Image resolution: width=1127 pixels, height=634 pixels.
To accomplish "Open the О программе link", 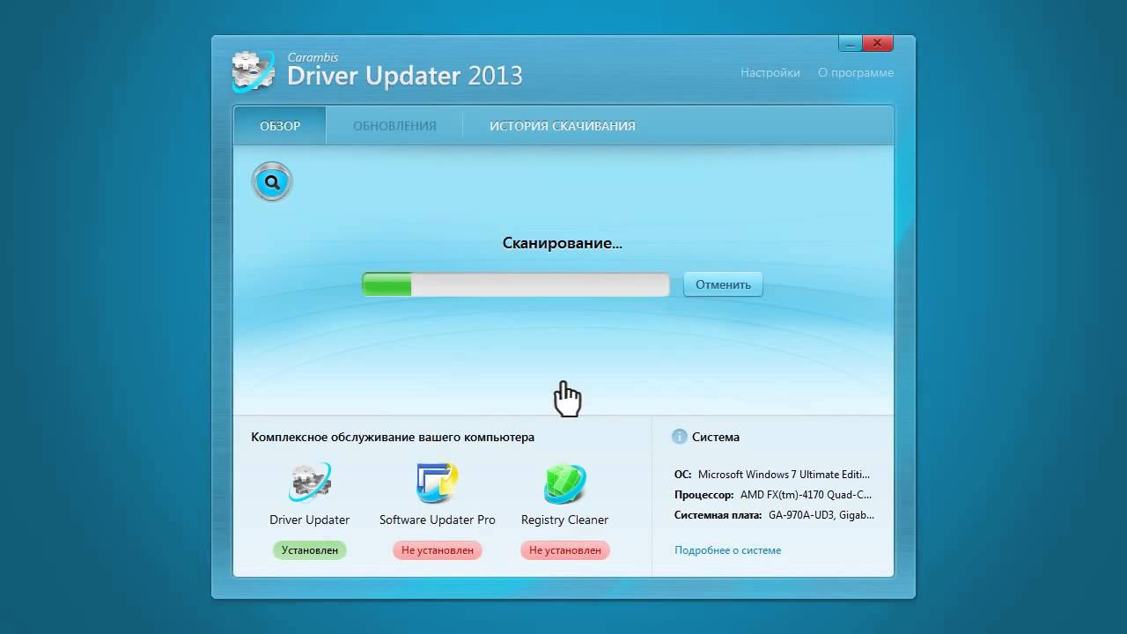I will 855,73.
